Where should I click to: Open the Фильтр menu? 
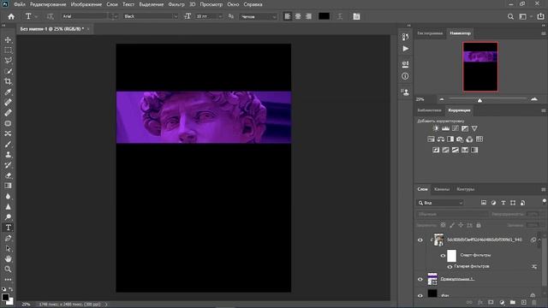[176, 4]
